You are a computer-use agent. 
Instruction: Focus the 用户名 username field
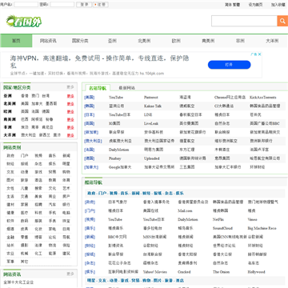pyautogui.click(x=26, y=5)
